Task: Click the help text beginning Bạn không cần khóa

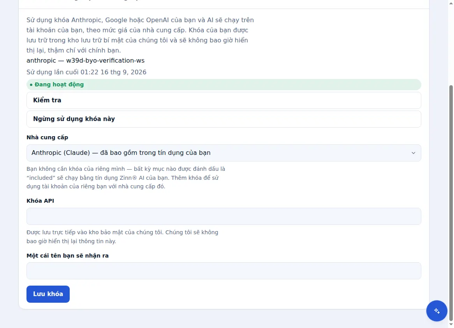Action: click(126, 177)
